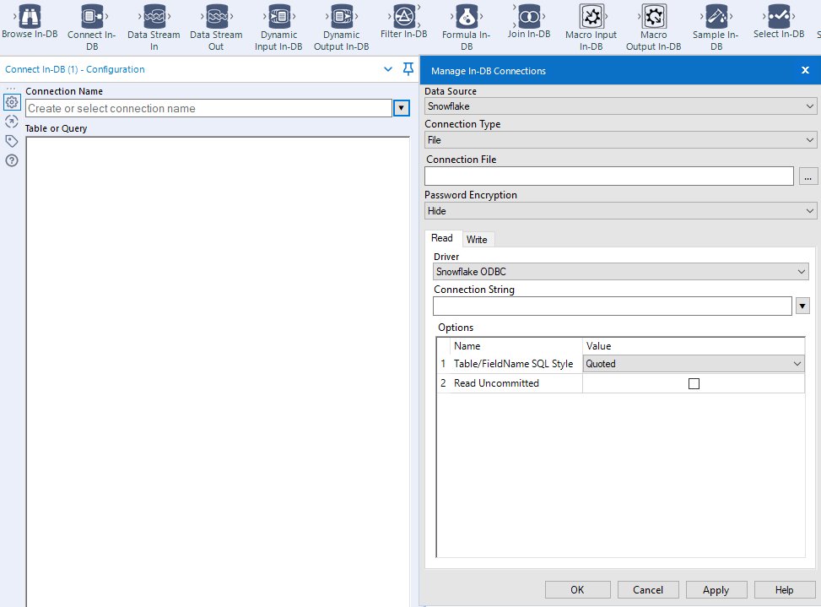Select the Table/FieldName SQL Style row
Image resolution: width=821 pixels, height=607 pixels.
click(x=620, y=364)
